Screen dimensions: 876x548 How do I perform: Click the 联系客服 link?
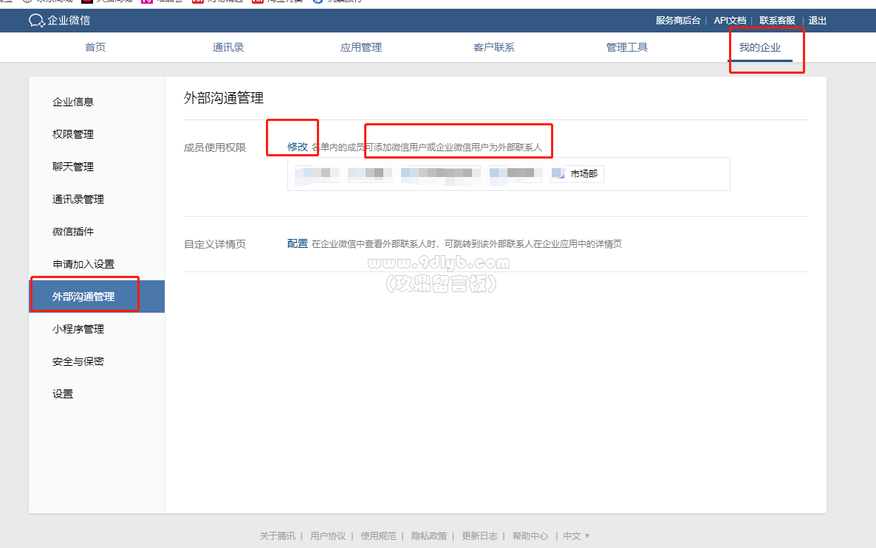777,21
